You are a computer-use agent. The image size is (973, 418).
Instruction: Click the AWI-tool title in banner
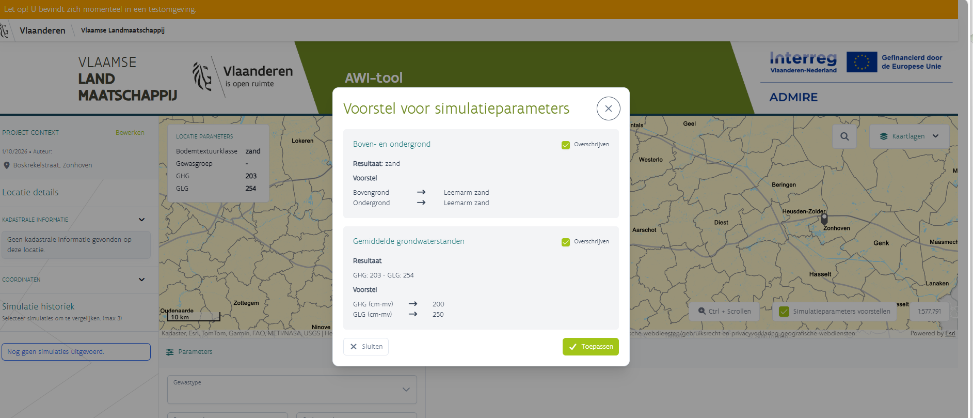pos(374,78)
